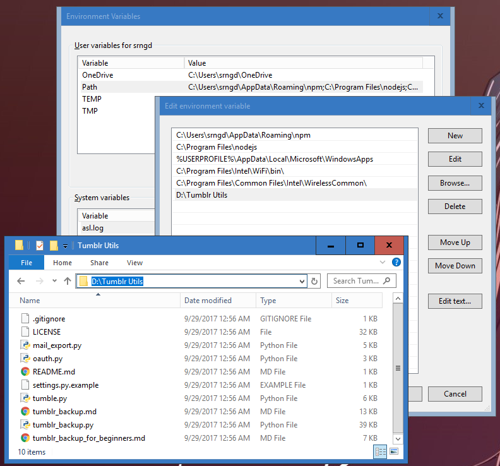Select the mail_export.py Python icon
Viewport: 500px width, 466px height.
coord(25,345)
